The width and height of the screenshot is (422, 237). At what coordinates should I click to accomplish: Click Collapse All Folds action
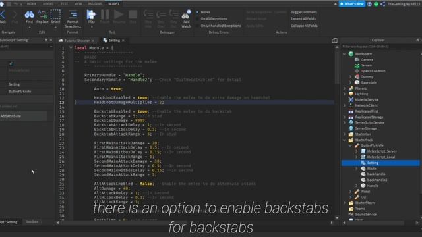click(304, 26)
